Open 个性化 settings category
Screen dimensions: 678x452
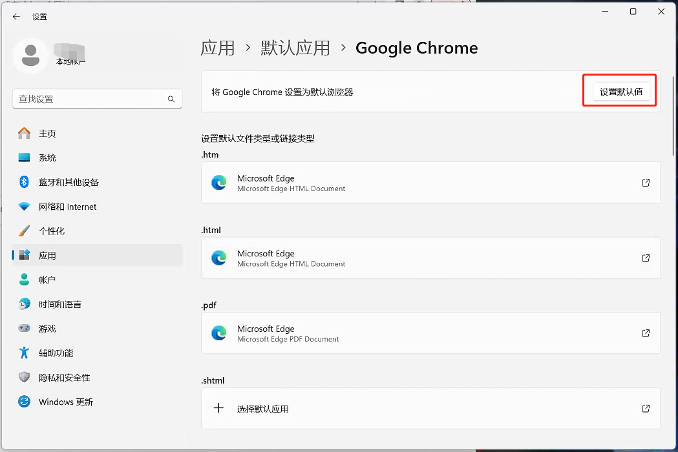pos(97,231)
